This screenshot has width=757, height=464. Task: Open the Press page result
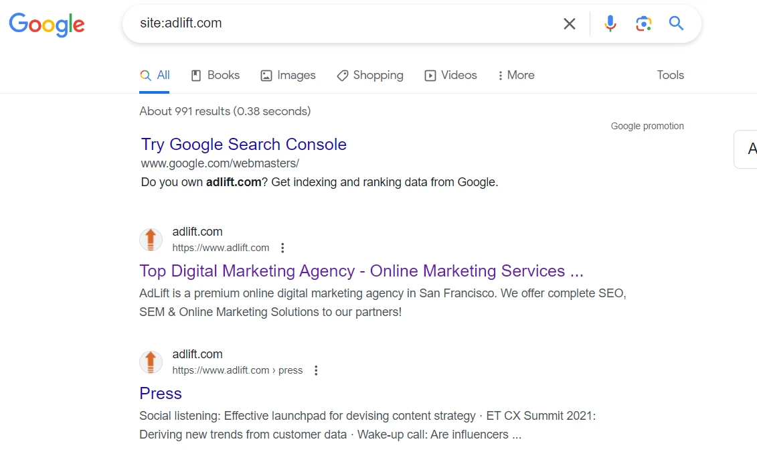(161, 394)
